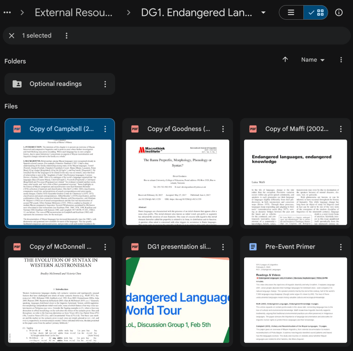The width and height of the screenshot is (353, 351).
Task: Open options menu for Pre-Event Primer
Action: click(x=341, y=247)
